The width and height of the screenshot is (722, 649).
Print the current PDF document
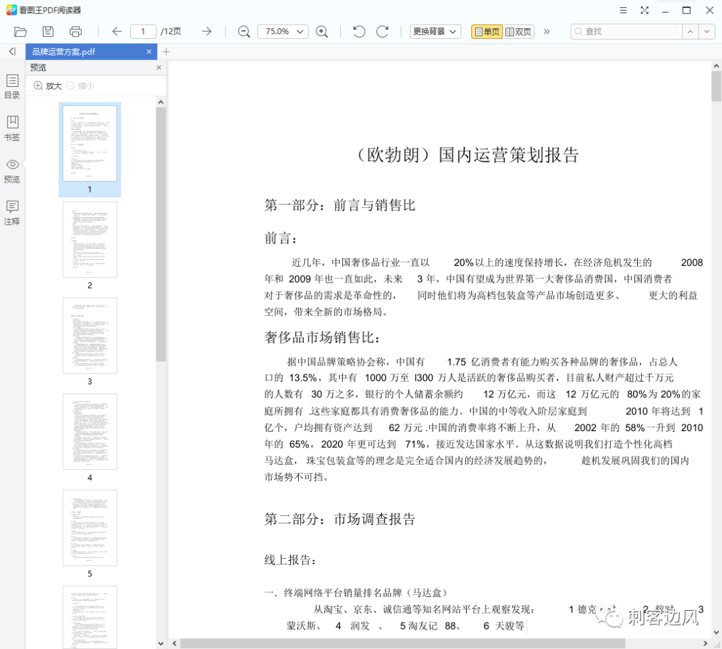[x=76, y=31]
